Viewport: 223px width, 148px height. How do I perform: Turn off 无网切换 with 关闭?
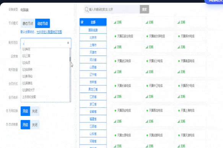[34, 111]
